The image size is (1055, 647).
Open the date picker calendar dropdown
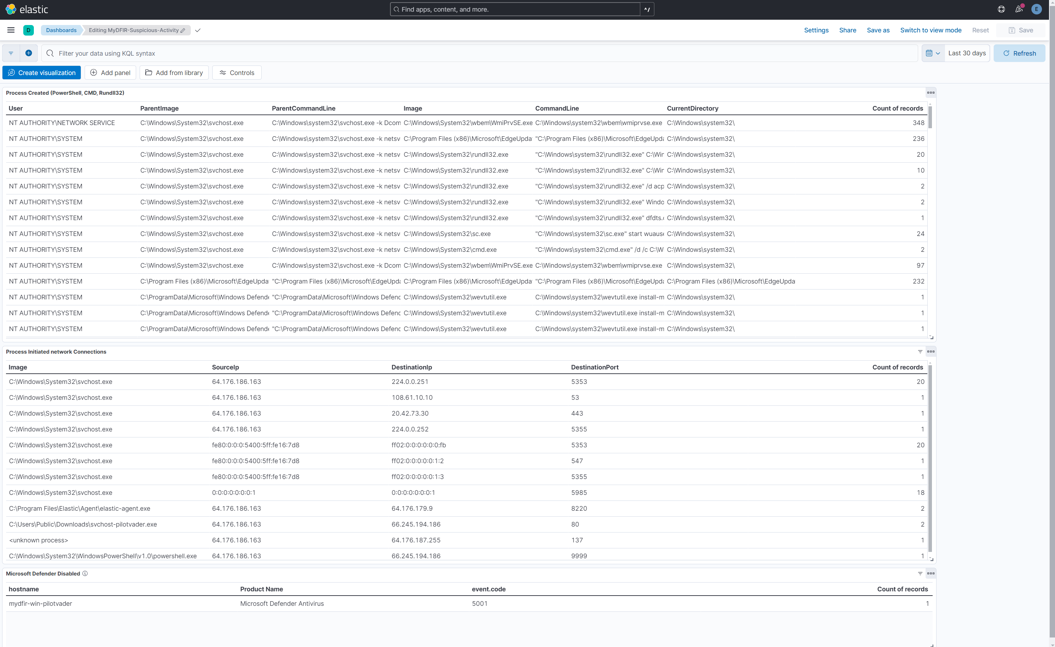(933, 53)
